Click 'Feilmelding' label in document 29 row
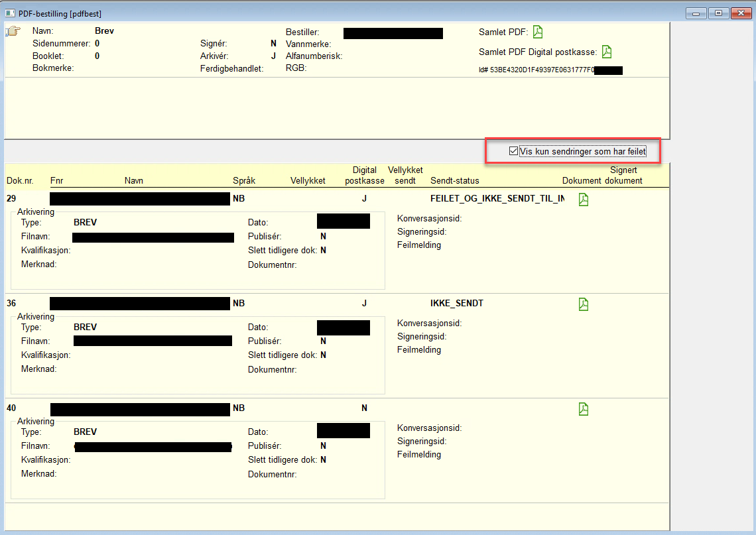This screenshot has height=535, width=756. pyautogui.click(x=419, y=245)
